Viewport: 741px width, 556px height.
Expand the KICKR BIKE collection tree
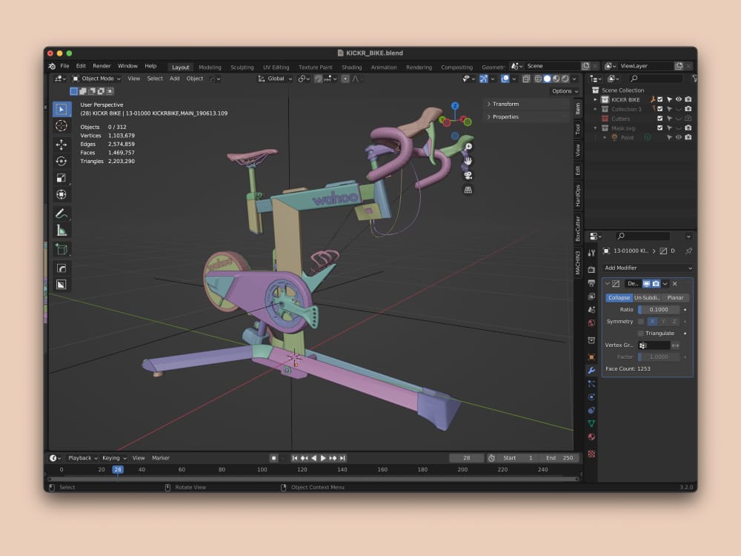tap(596, 100)
